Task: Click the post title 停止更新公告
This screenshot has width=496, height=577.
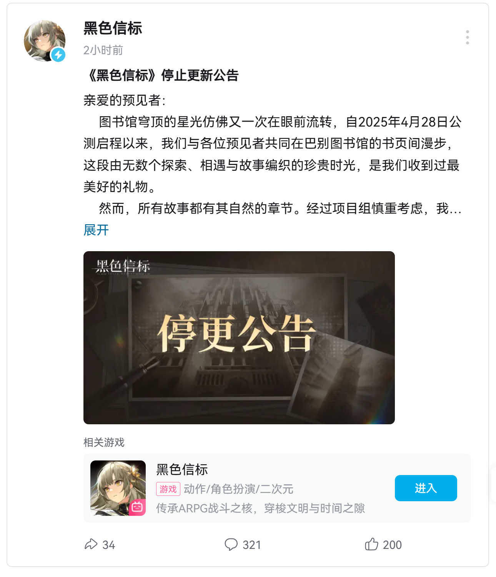Action: click(x=200, y=75)
